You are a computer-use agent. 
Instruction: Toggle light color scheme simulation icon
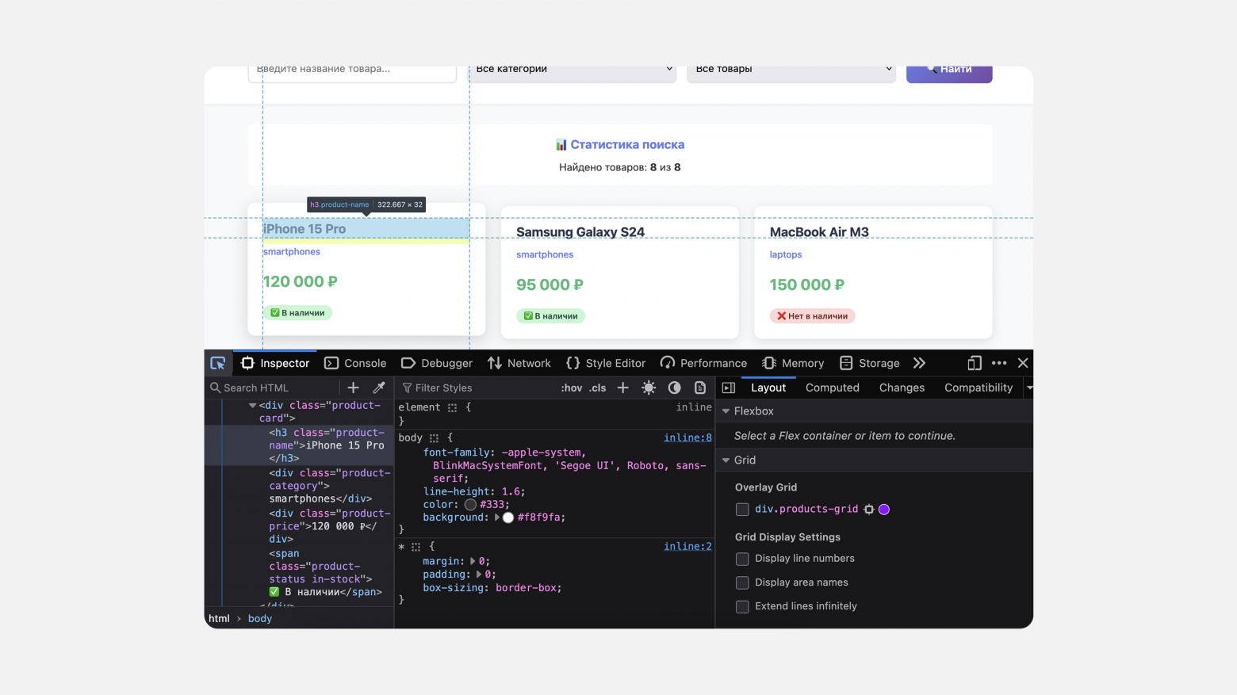(x=649, y=388)
